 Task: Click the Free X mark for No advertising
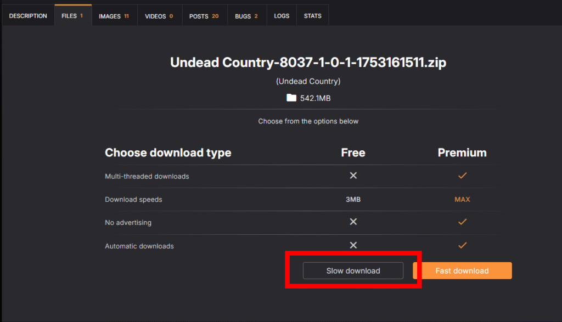tap(353, 222)
